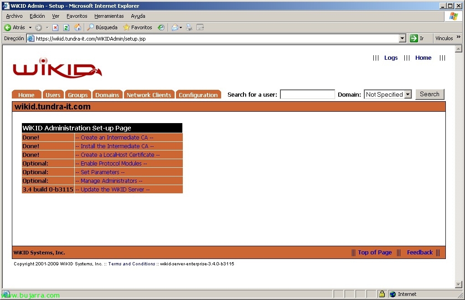Click the wikid.tundra-it.com header text
This screenshot has height=300, width=465.
[52, 107]
